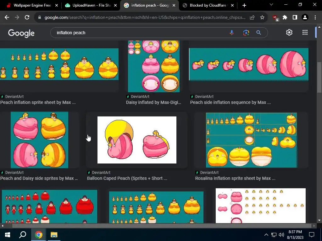Open the Balloon Caped Peach result

[127, 178]
